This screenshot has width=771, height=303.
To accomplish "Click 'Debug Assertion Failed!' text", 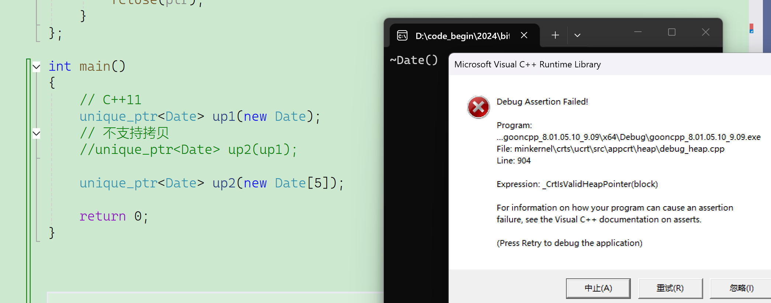I will tap(542, 102).
